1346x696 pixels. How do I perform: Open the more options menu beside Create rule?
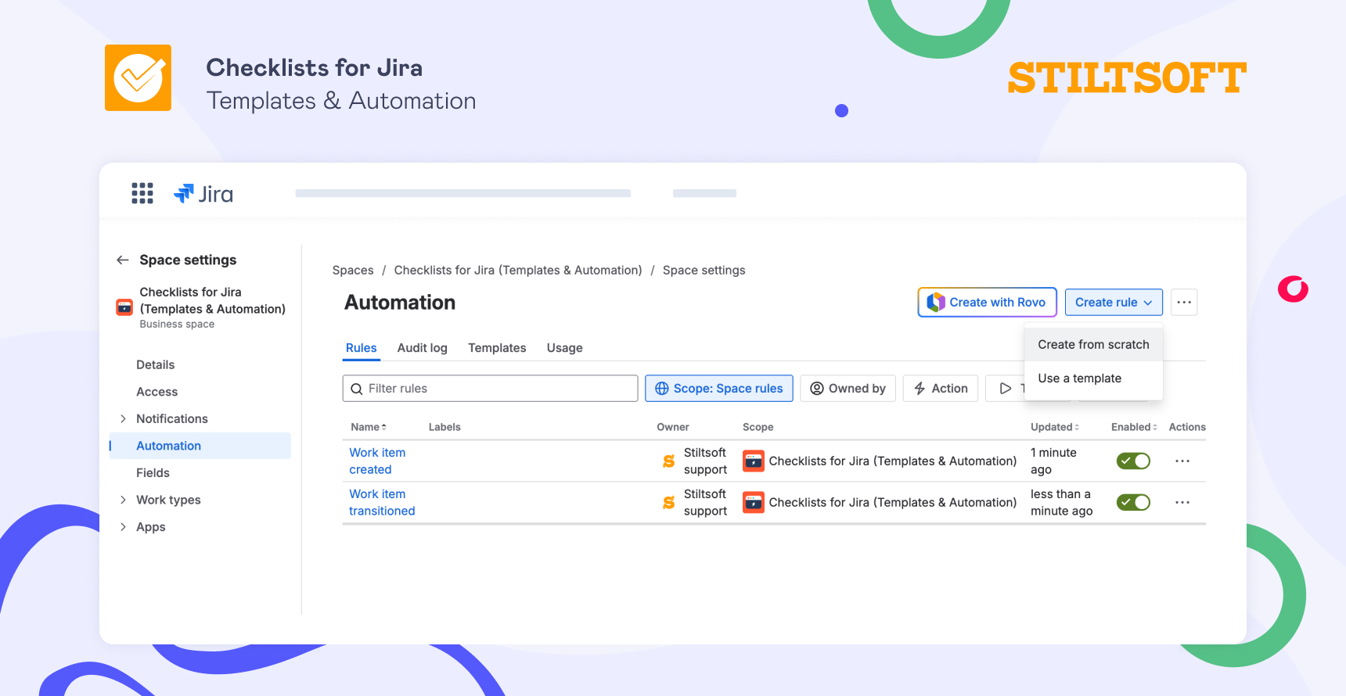tap(1184, 303)
